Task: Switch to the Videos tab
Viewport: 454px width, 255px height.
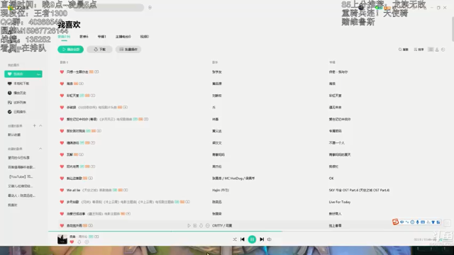Action: click(145, 37)
